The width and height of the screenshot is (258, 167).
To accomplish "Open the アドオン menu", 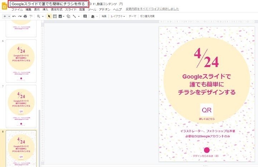I will tap(104, 10).
